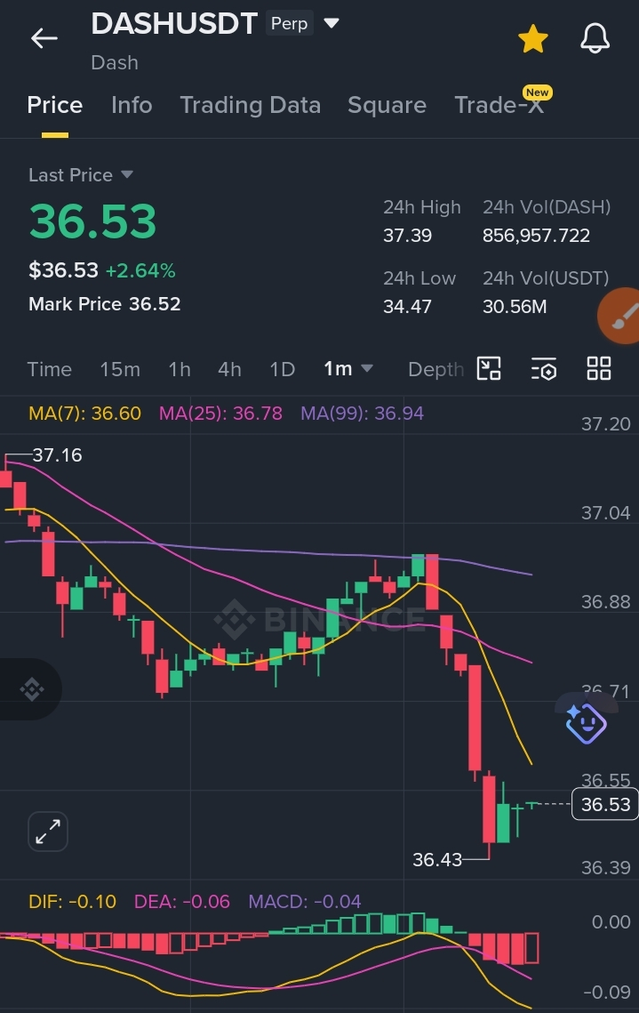Open the chart drawing tools icon
Viewport: 639px width, 1013px height.
489,369
